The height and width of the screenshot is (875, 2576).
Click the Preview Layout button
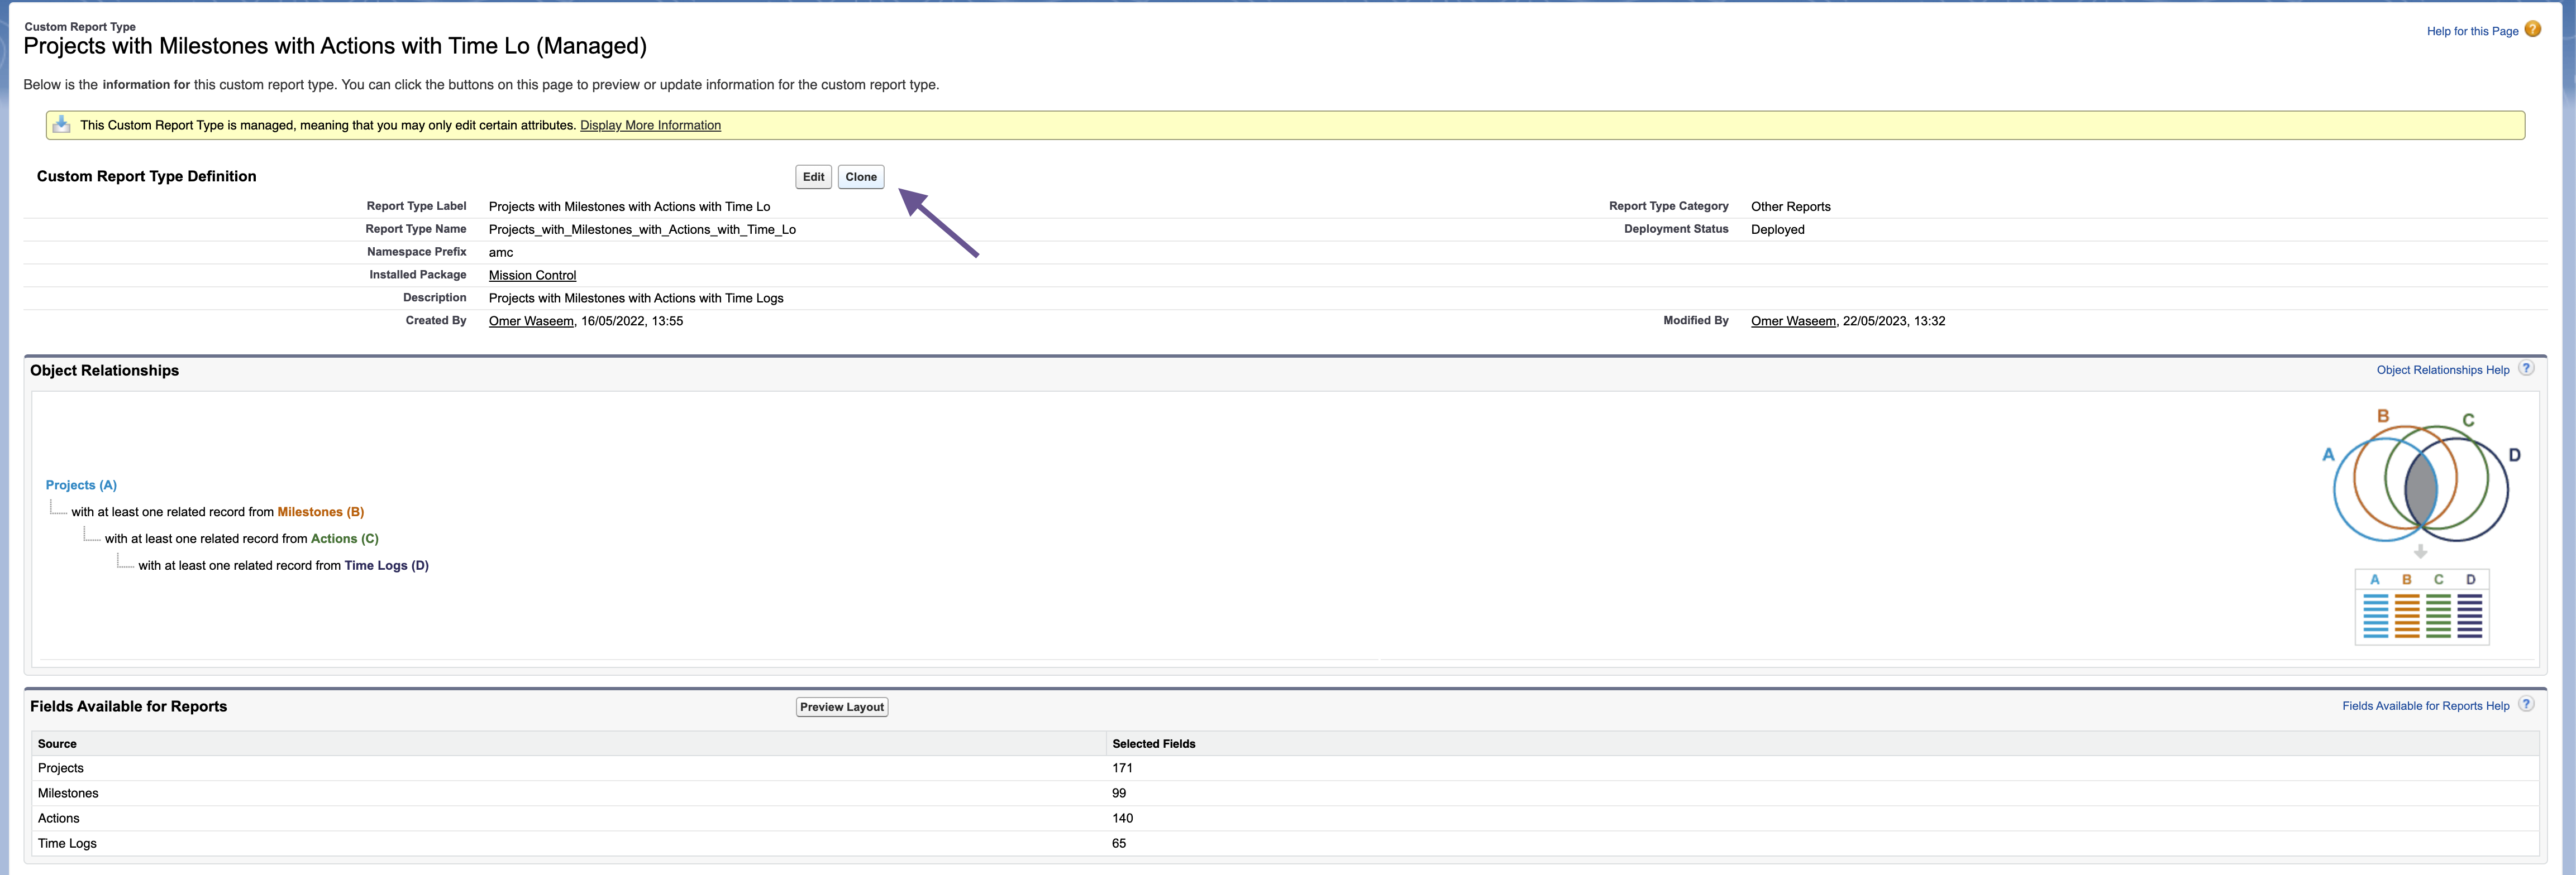click(841, 706)
